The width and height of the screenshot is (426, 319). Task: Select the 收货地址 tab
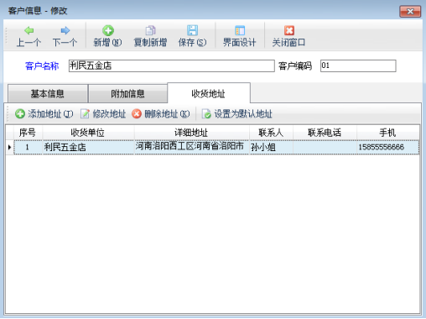(x=209, y=93)
